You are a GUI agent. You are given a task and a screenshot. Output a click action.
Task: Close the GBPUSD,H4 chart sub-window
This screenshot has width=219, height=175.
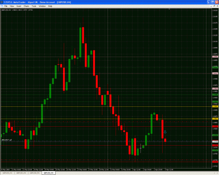218,6
